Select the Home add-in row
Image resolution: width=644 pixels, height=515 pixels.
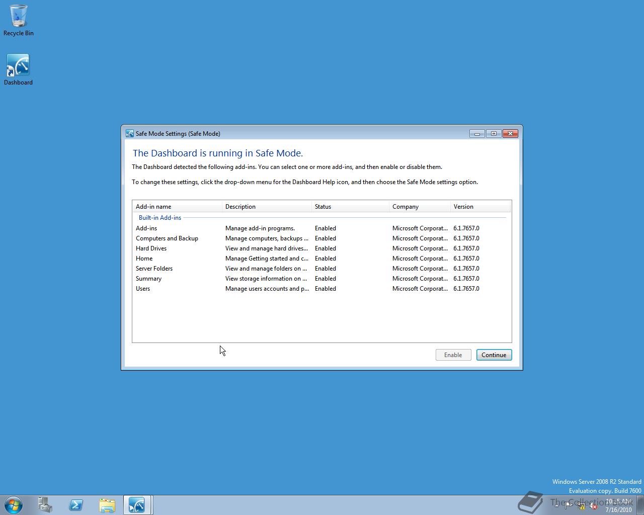click(x=321, y=259)
